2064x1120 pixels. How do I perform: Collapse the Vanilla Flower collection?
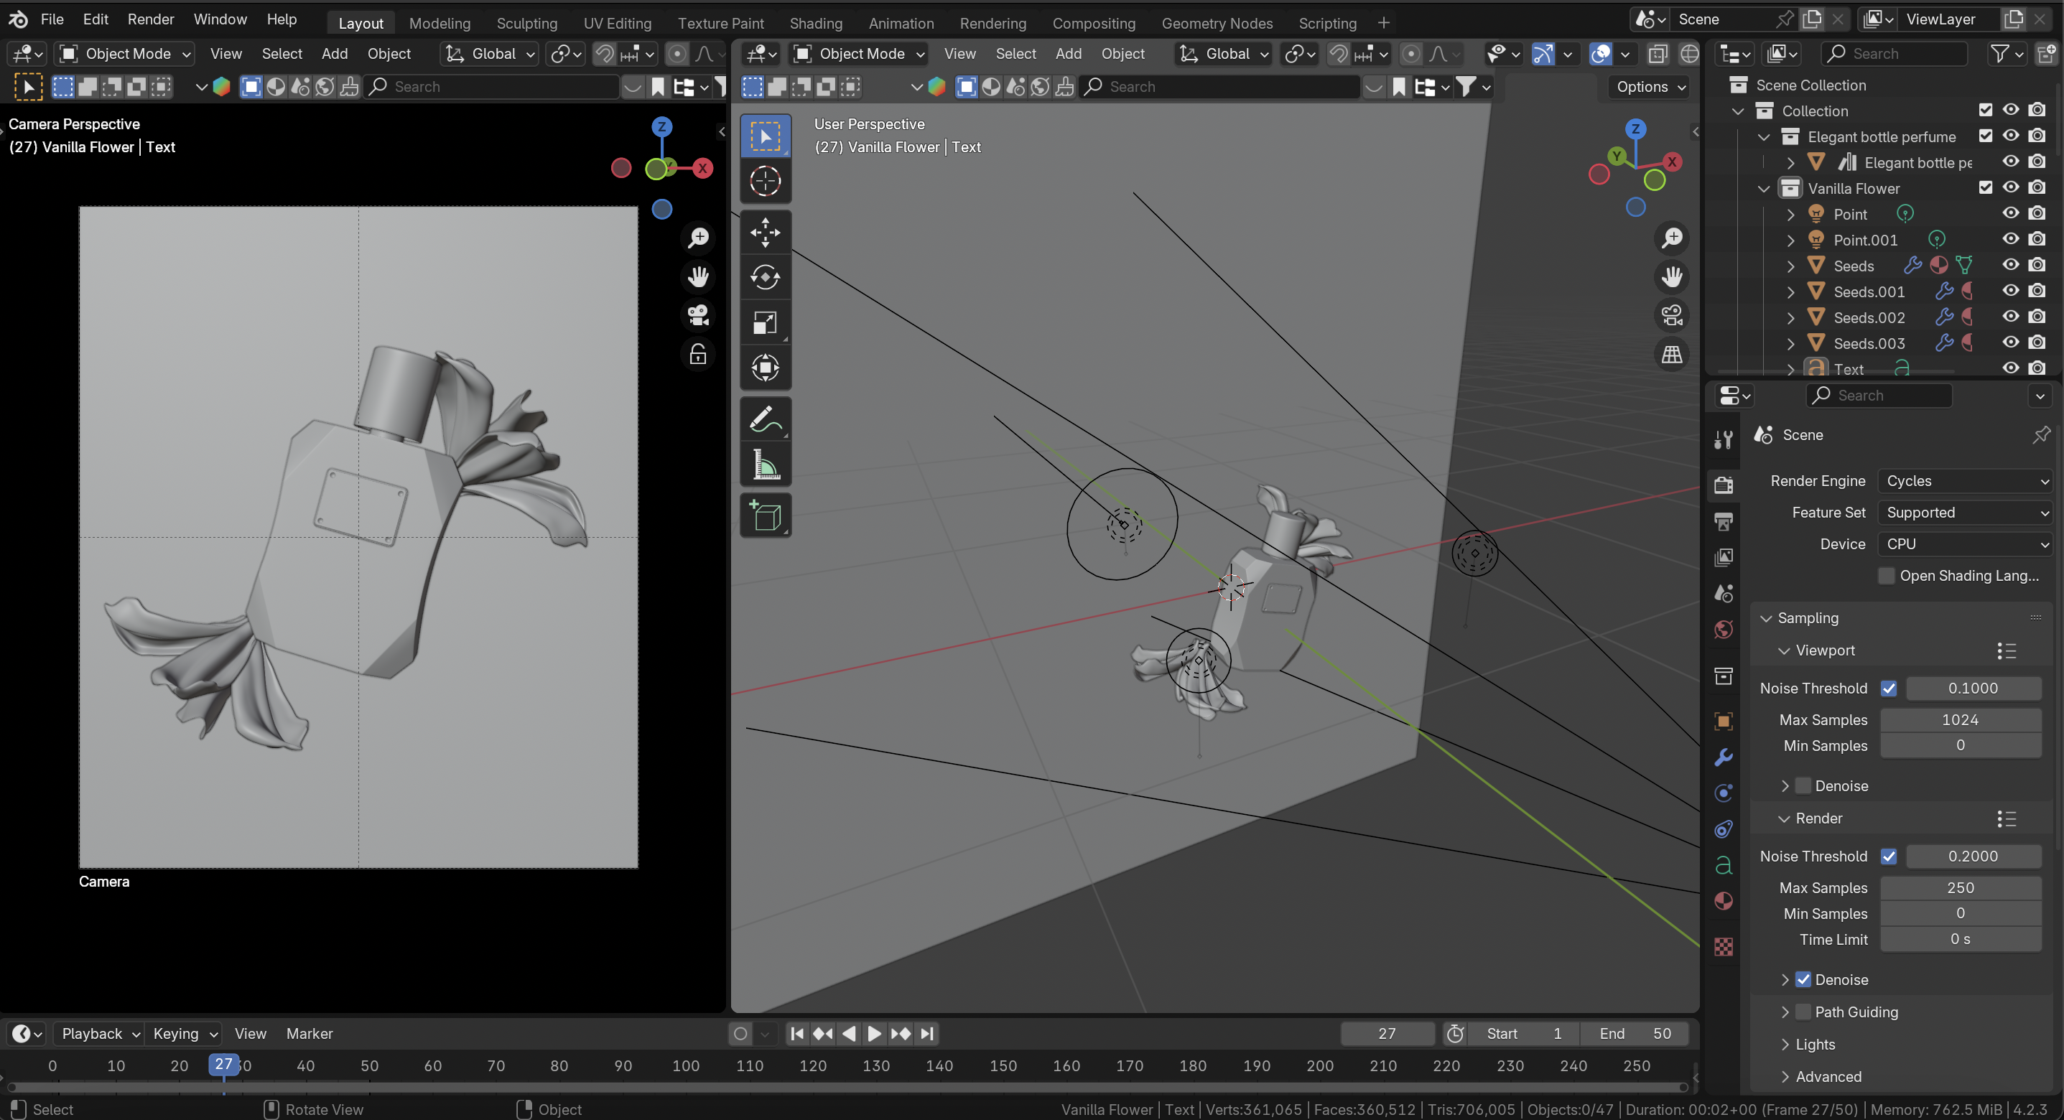(1764, 188)
